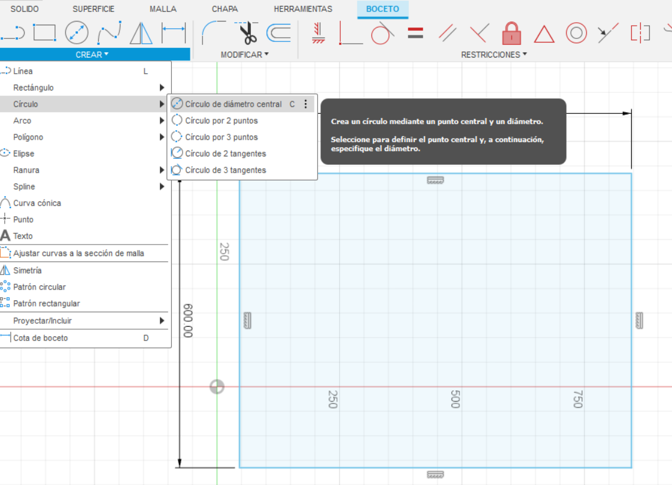Expand the Polígono submenu
The width and height of the screenshot is (672, 485).
point(86,137)
